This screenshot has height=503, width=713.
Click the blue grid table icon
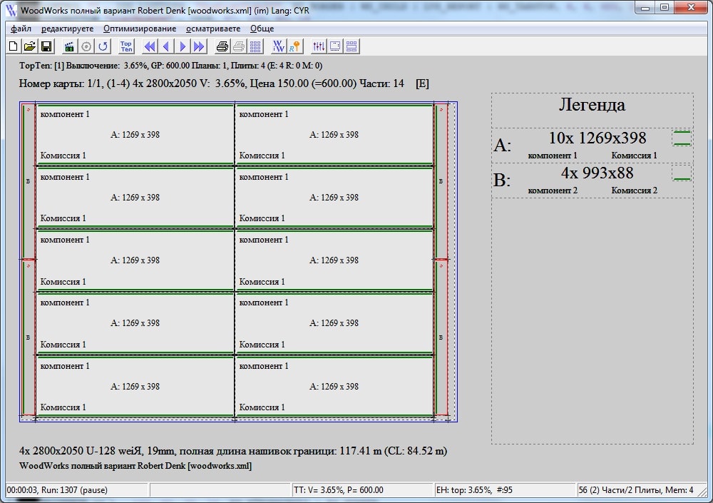point(255,46)
